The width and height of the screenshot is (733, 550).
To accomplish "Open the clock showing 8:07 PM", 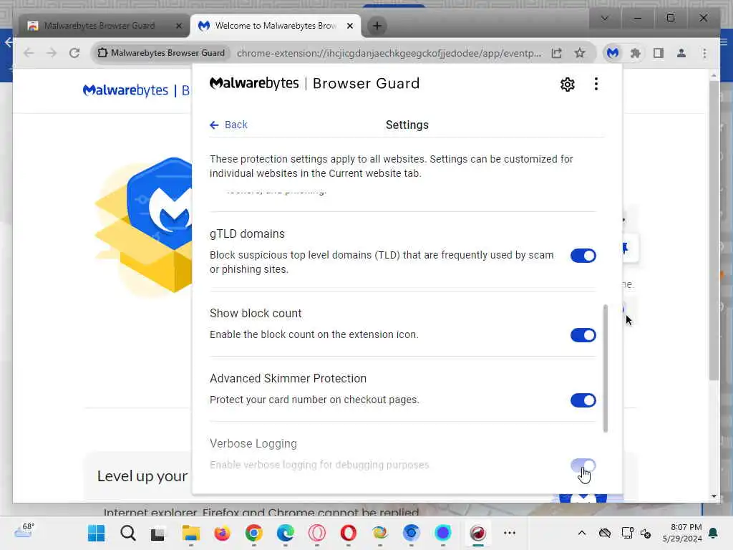I will 682,533.
